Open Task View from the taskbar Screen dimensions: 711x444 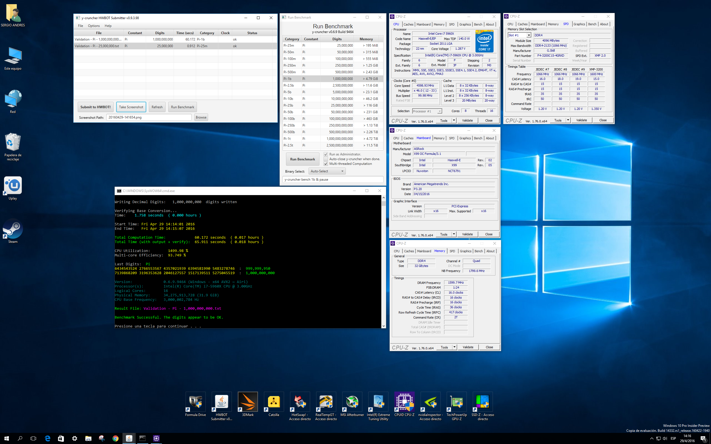coord(34,438)
